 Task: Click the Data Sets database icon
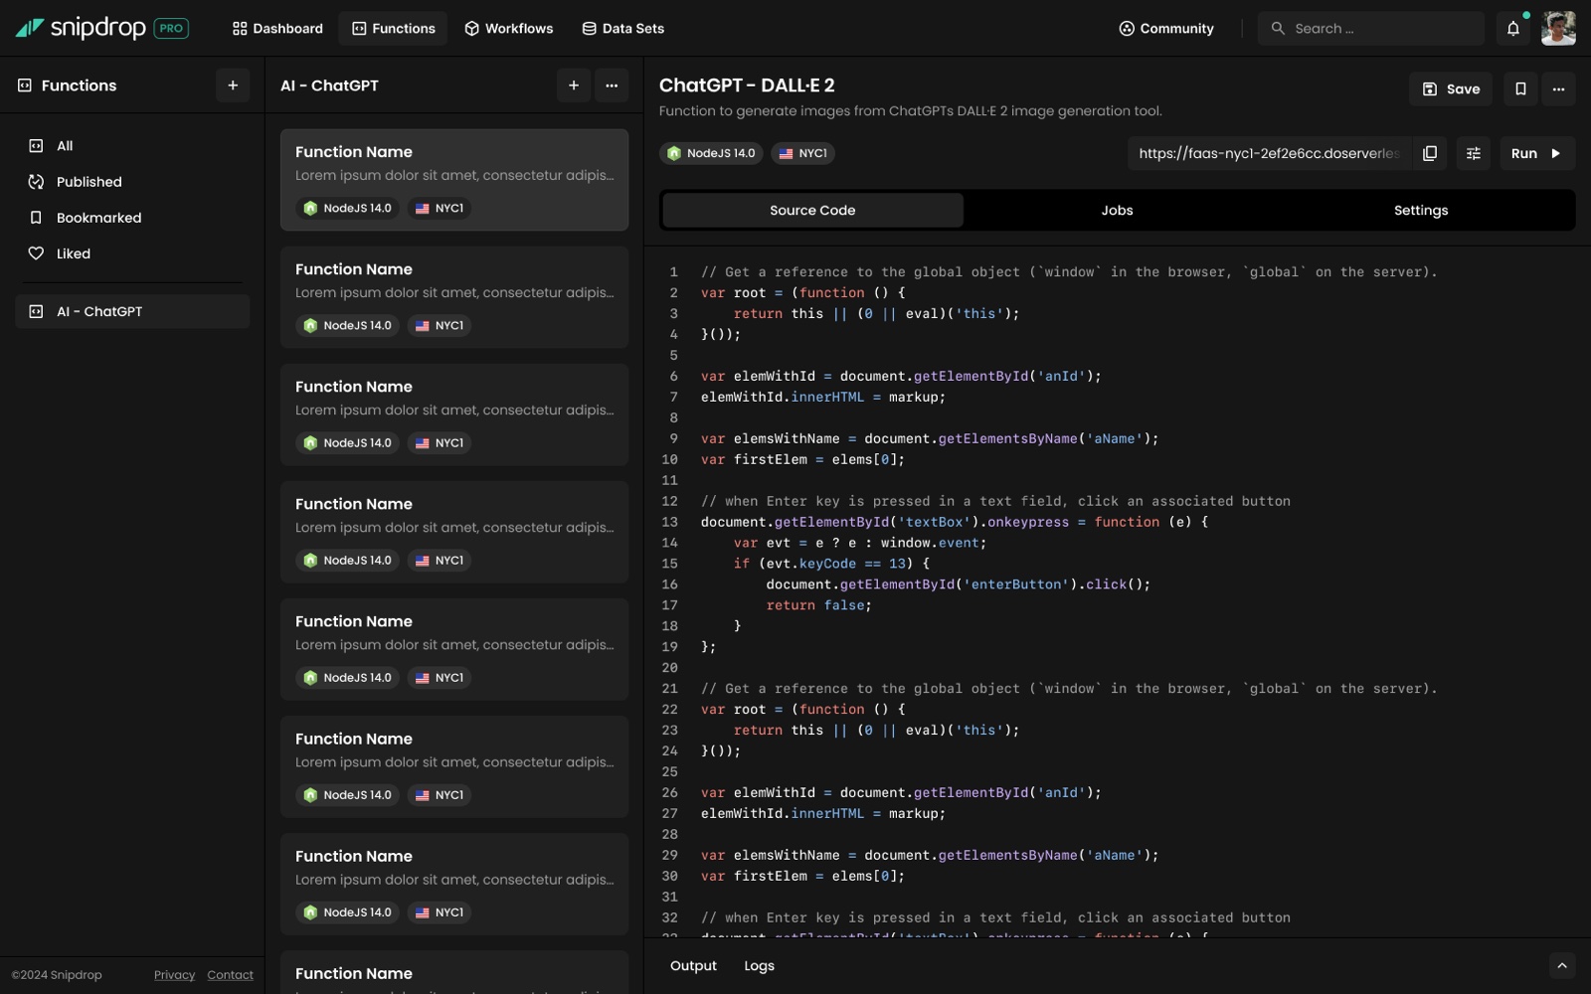coord(590,29)
